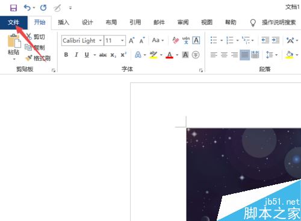Image resolution: width=301 pixels, height=221 pixels.
Task: Expand the highlight color dropdown arrow
Action: (161, 55)
